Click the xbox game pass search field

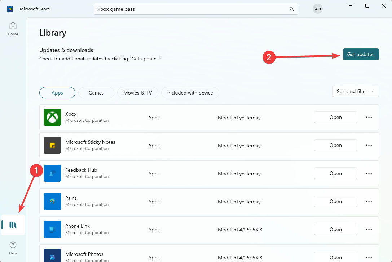[x=196, y=9]
